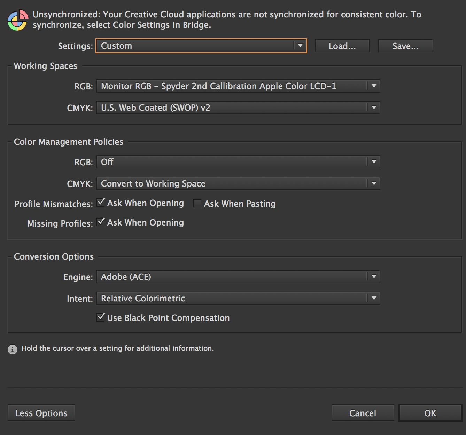466x435 pixels.
Task: Click the Intent: label
Action: [80, 299]
